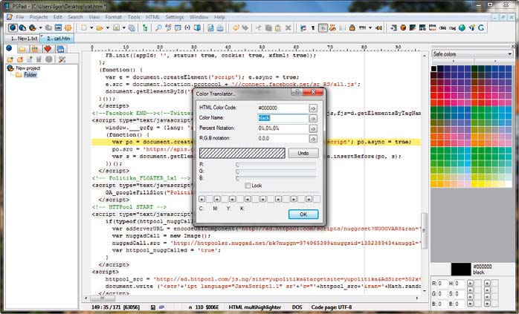Click the Save file floppy icon

point(116,27)
